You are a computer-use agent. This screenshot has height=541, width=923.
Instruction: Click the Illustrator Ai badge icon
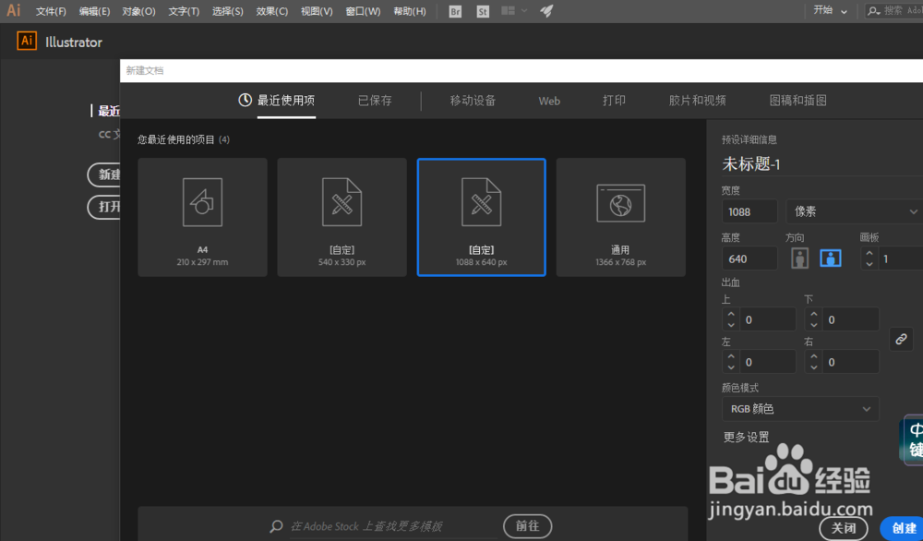pyautogui.click(x=27, y=41)
